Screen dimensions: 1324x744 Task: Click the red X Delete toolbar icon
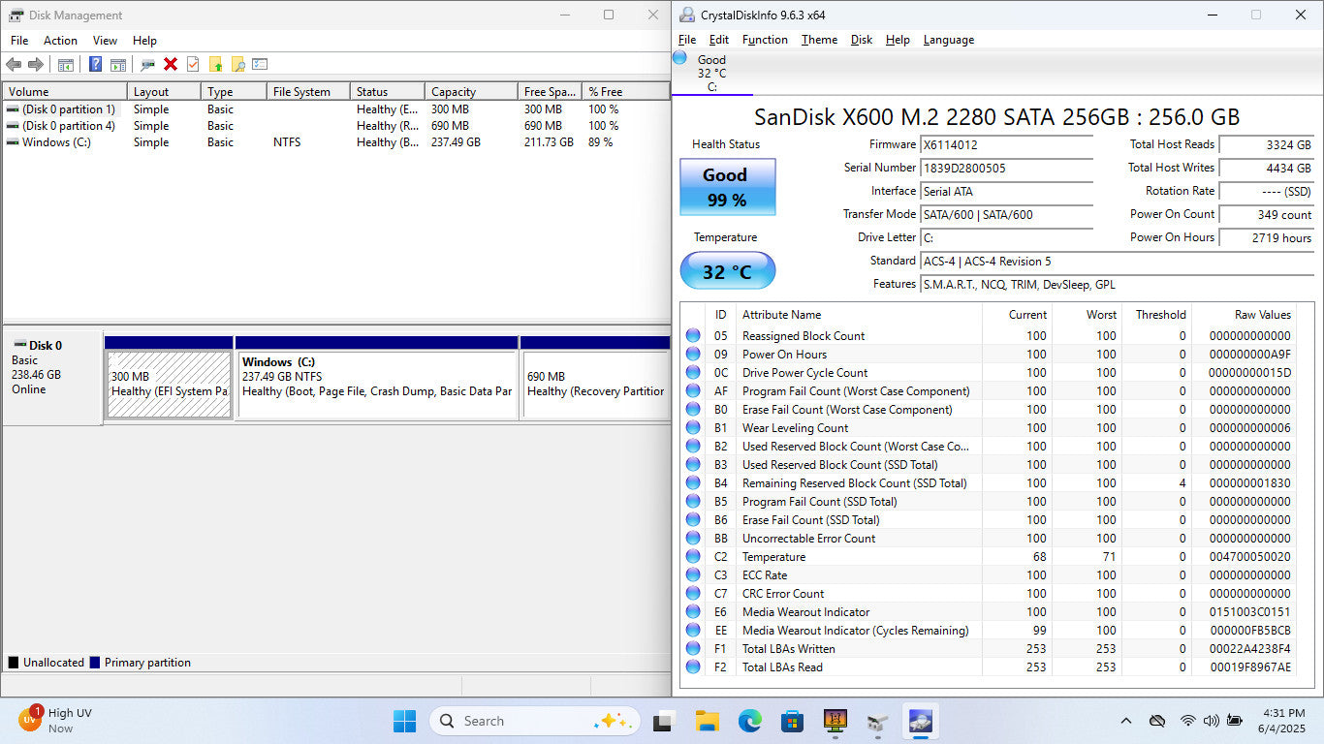coord(171,64)
